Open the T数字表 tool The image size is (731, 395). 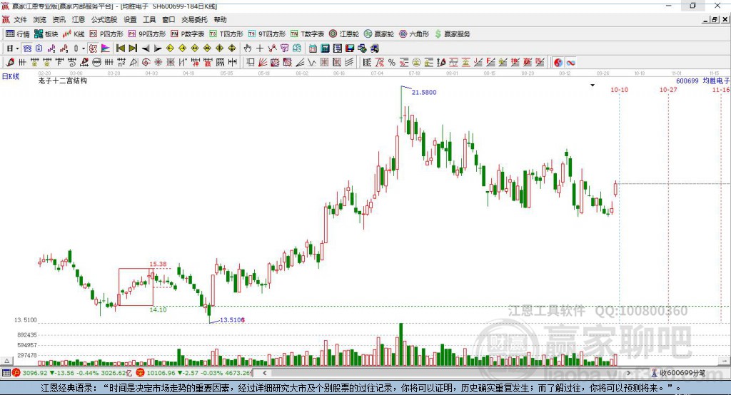coord(307,34)
